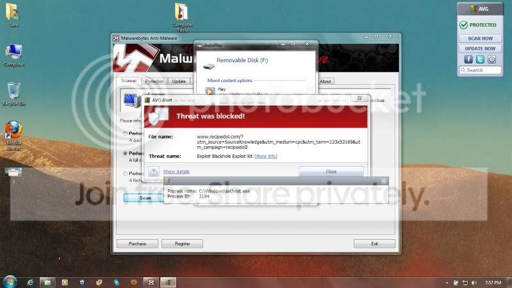Open the Windows Start menu
The width and height of the screenshot is (512, 288).
[9, 281]
